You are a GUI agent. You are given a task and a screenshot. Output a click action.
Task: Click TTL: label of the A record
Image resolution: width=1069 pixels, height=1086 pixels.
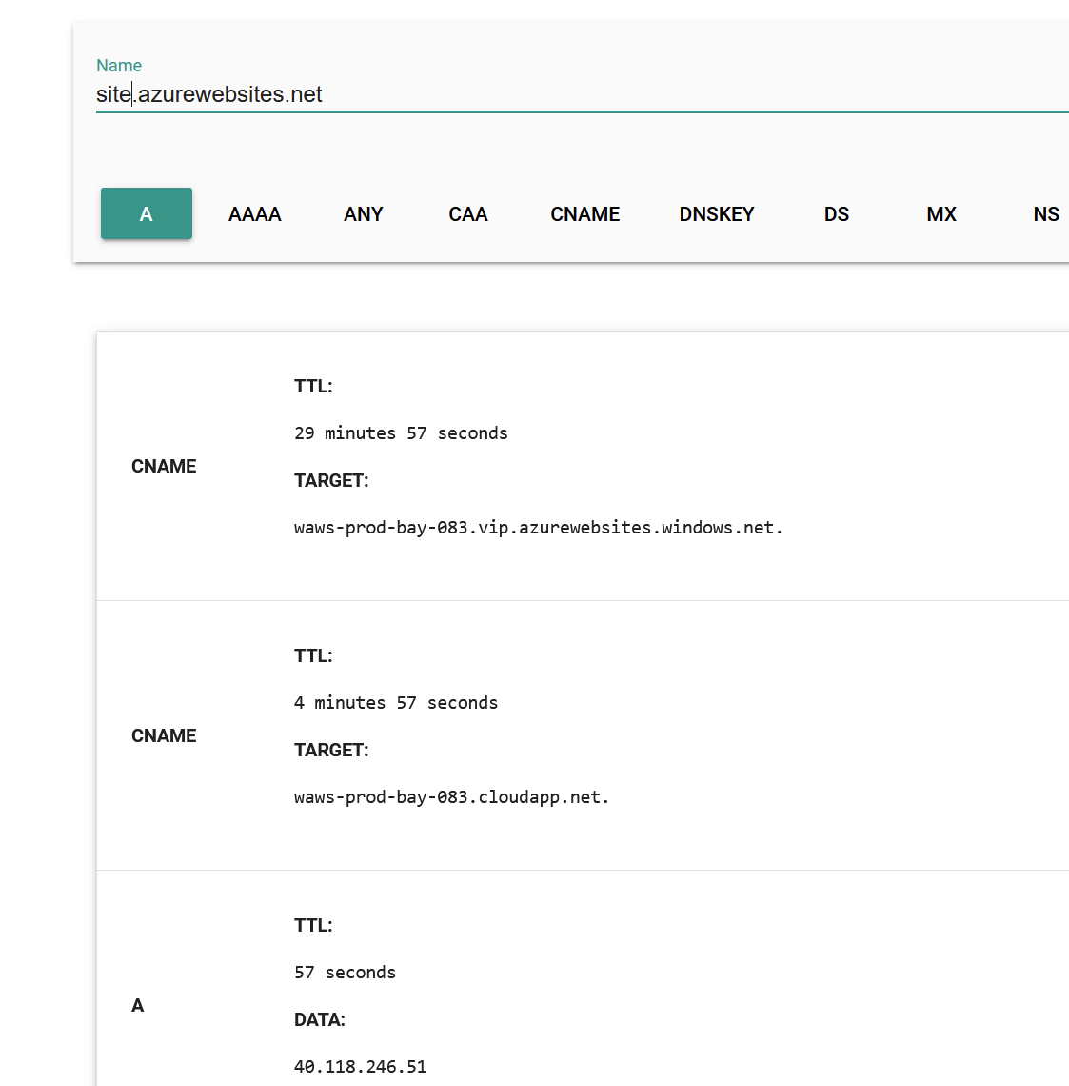[313, 925]
